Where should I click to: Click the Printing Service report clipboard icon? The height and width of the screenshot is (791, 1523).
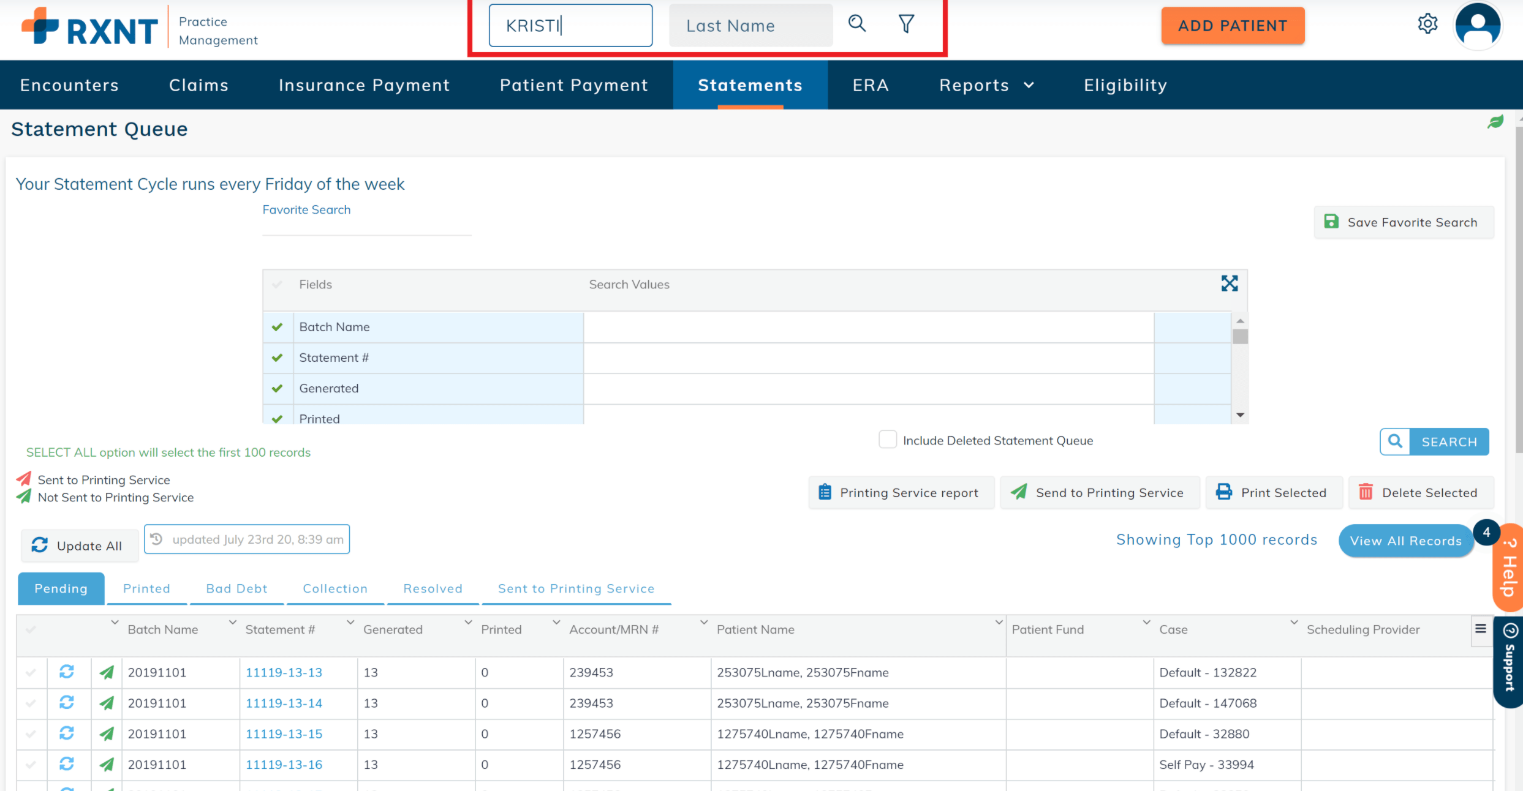coord(825,492)
